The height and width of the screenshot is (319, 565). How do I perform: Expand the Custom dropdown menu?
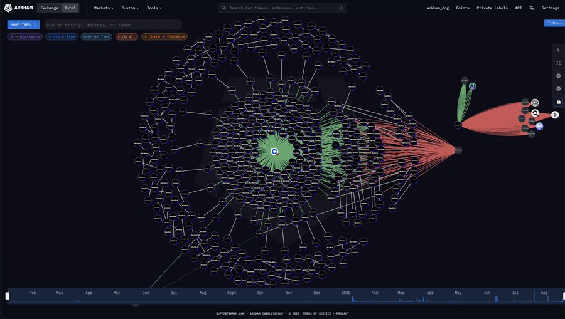(x=130, y=8)
